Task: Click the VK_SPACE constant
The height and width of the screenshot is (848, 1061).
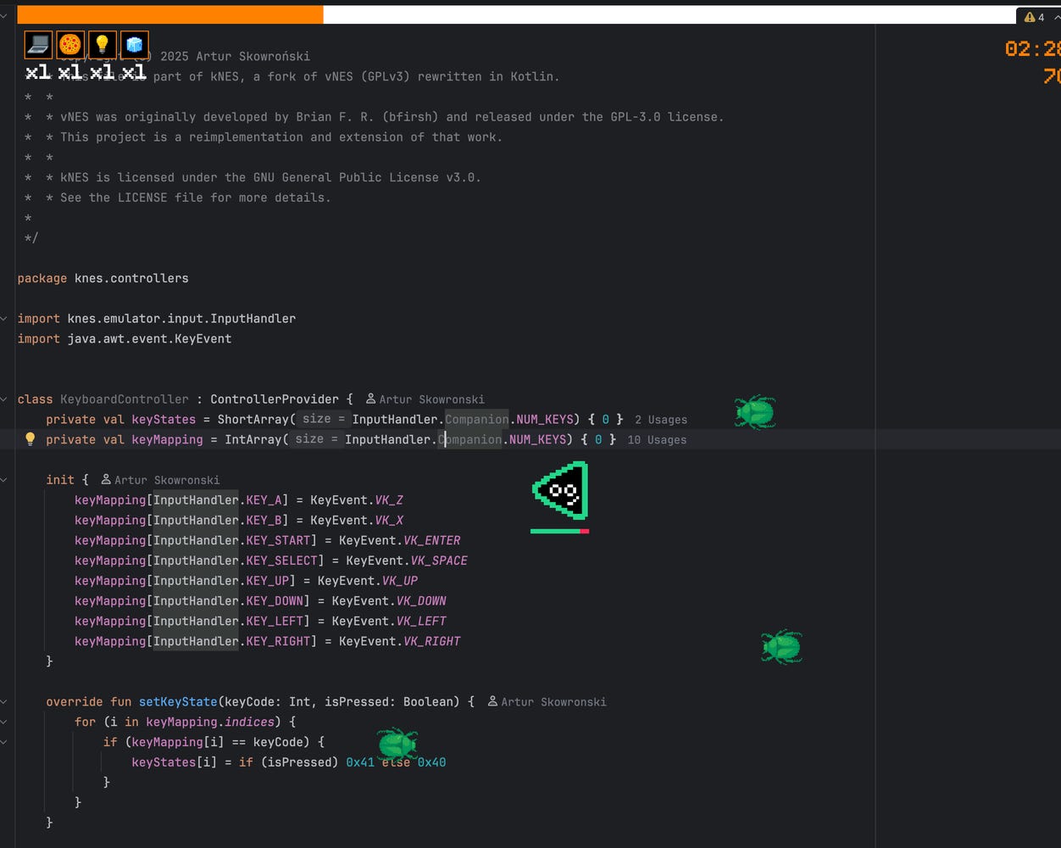Action: (439, 561)
